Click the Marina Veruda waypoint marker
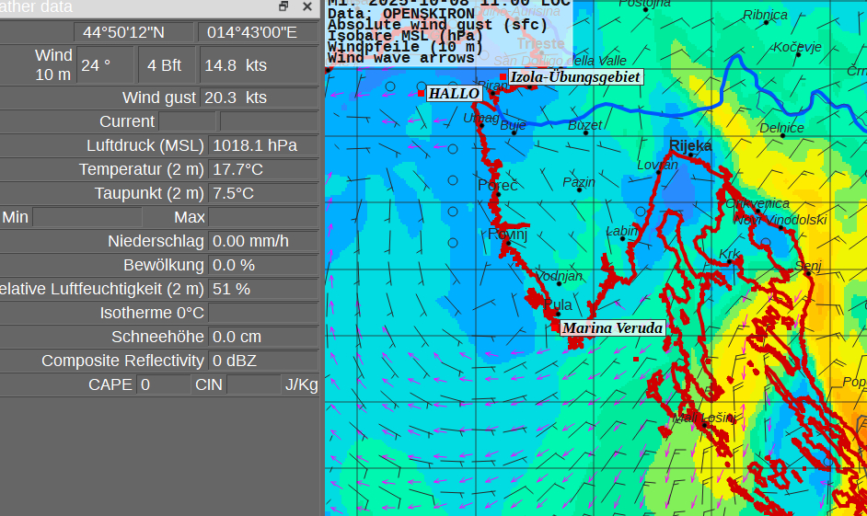Image resolution: width=867 pixels, height=516 pixels. click(x=555, y=327)
